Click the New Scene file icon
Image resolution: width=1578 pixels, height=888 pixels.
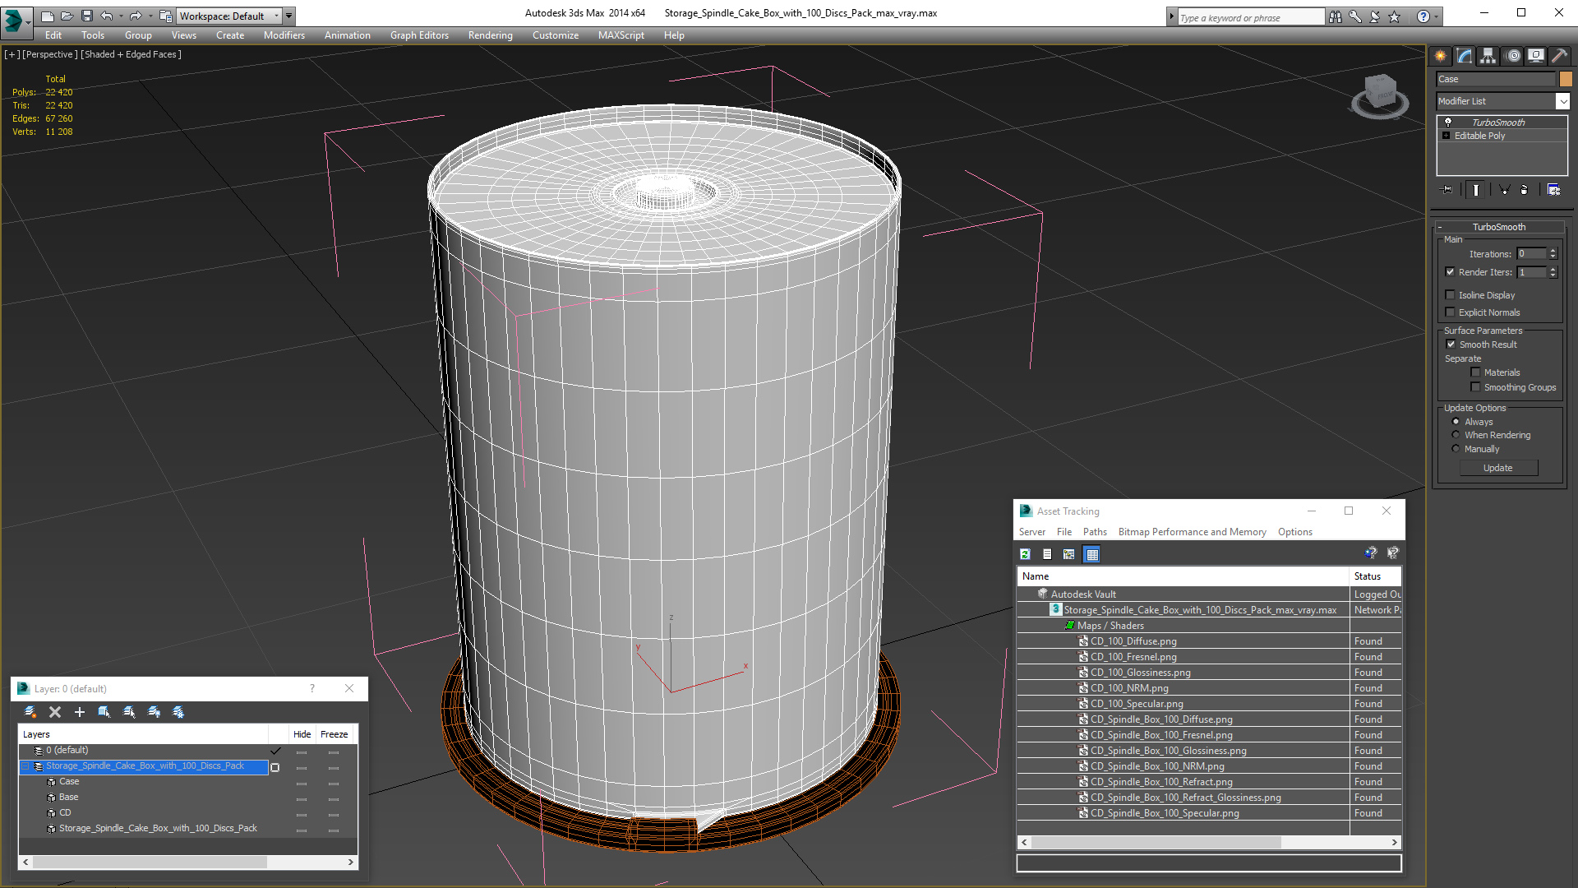coord(47,16)
